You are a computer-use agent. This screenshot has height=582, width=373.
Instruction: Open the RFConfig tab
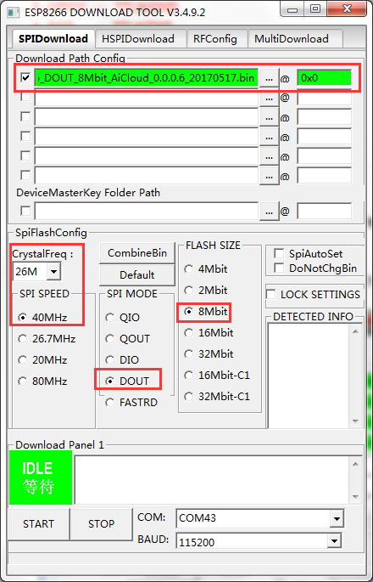coord(215,38)
